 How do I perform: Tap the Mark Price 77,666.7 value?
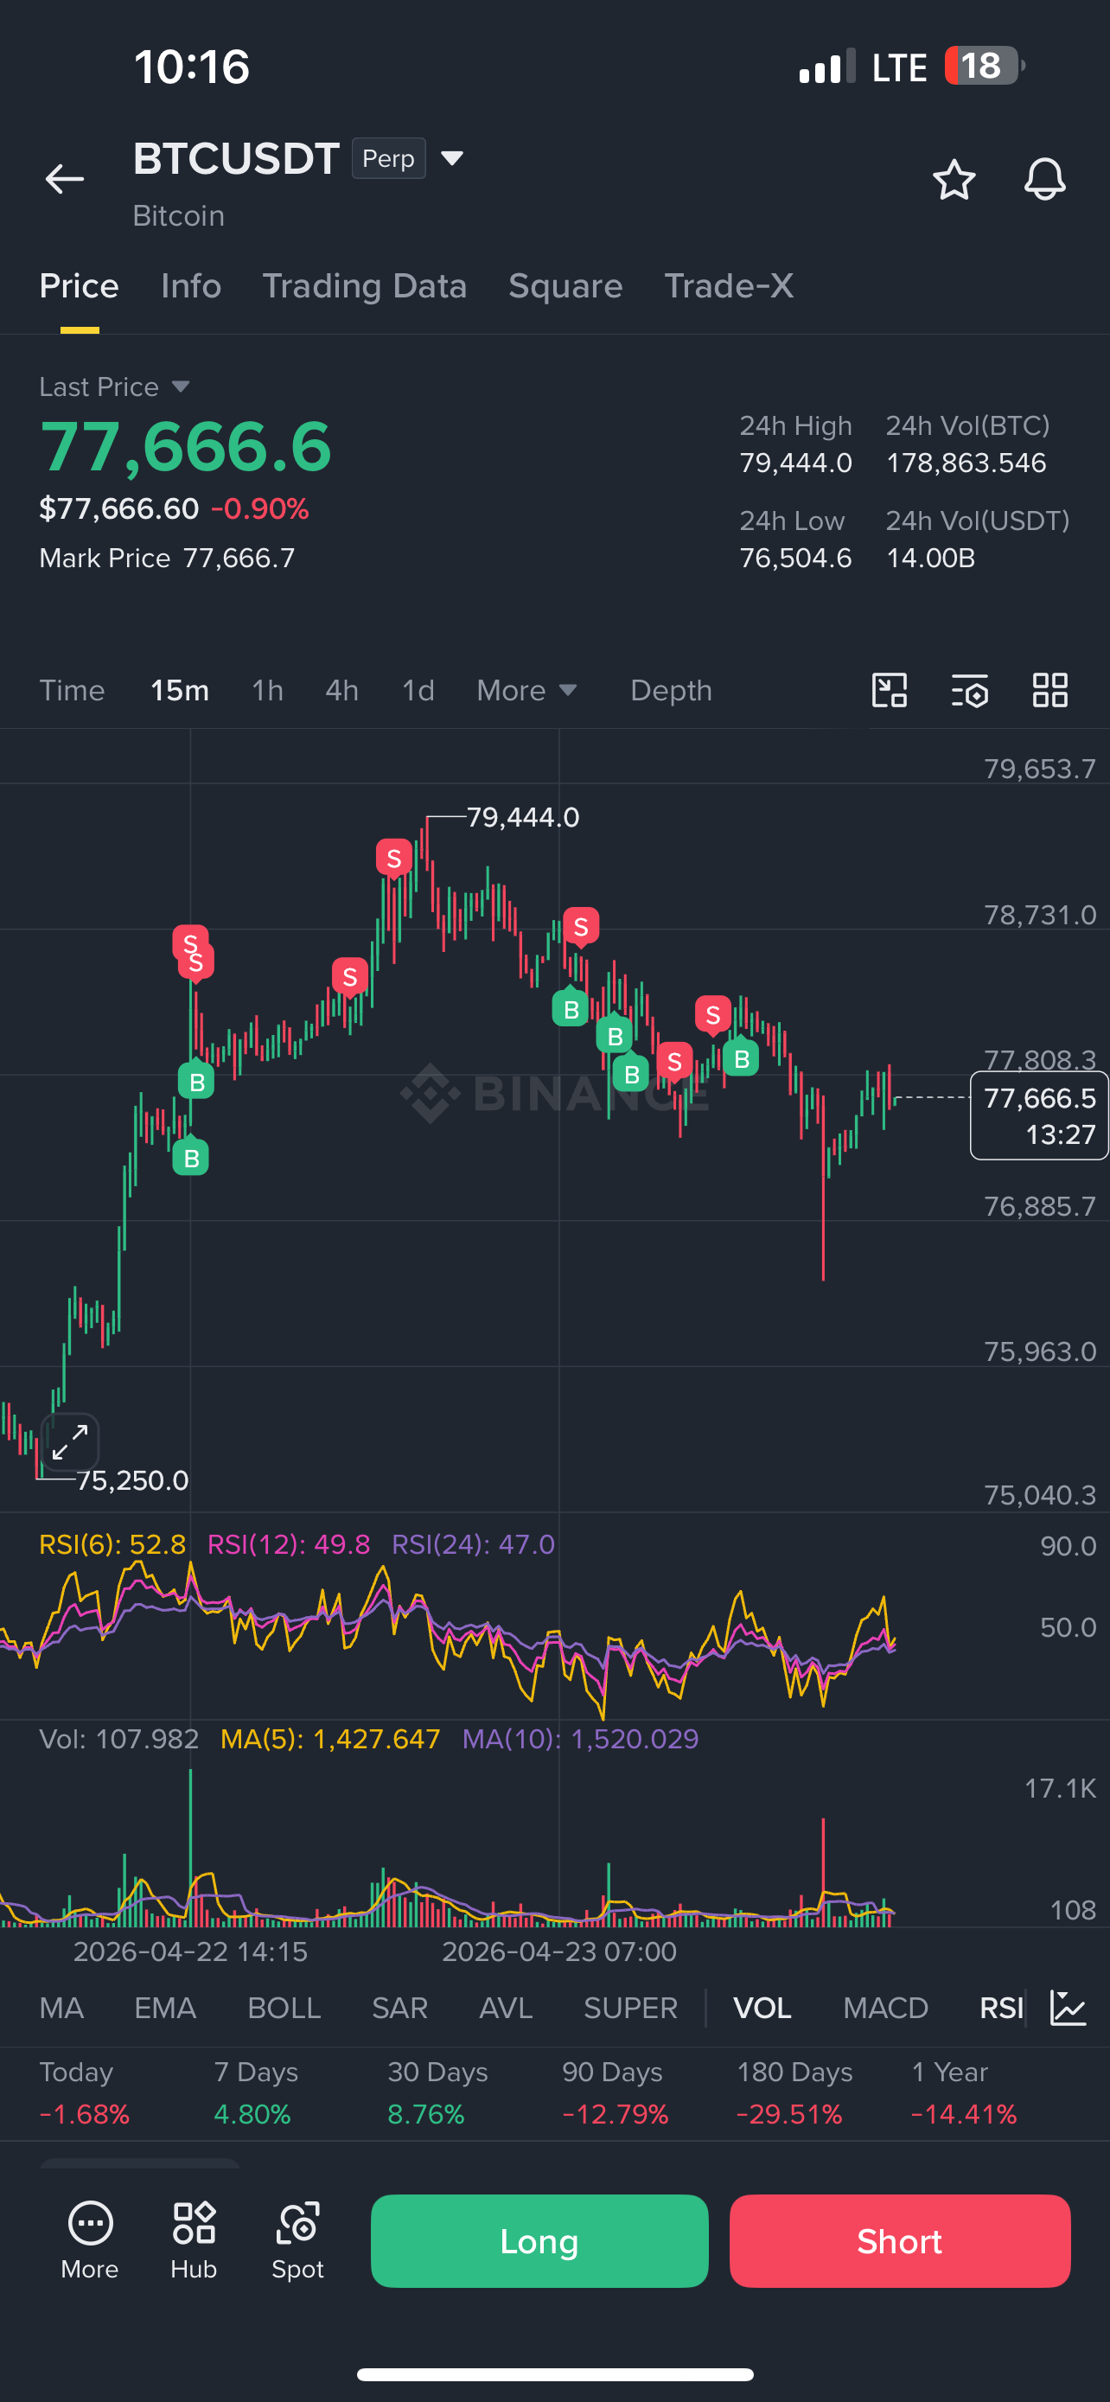[239, 558]
